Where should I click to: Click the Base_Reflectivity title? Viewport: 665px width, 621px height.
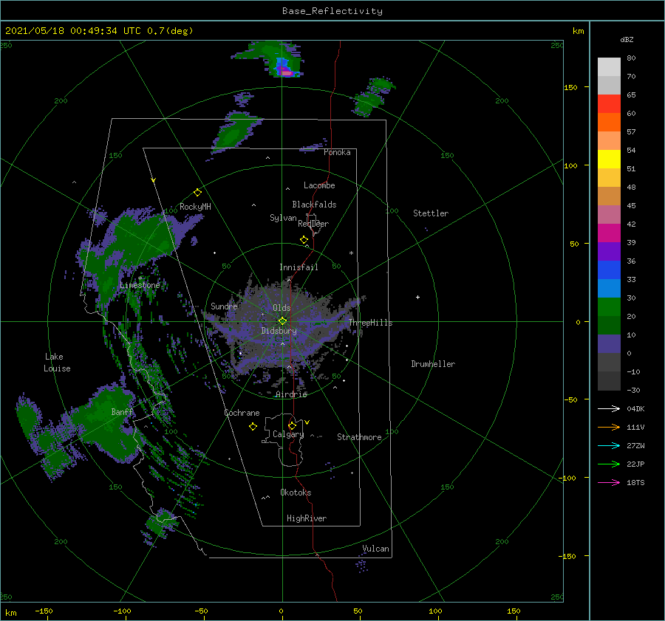pyautogui.click(x=332, y=11)
